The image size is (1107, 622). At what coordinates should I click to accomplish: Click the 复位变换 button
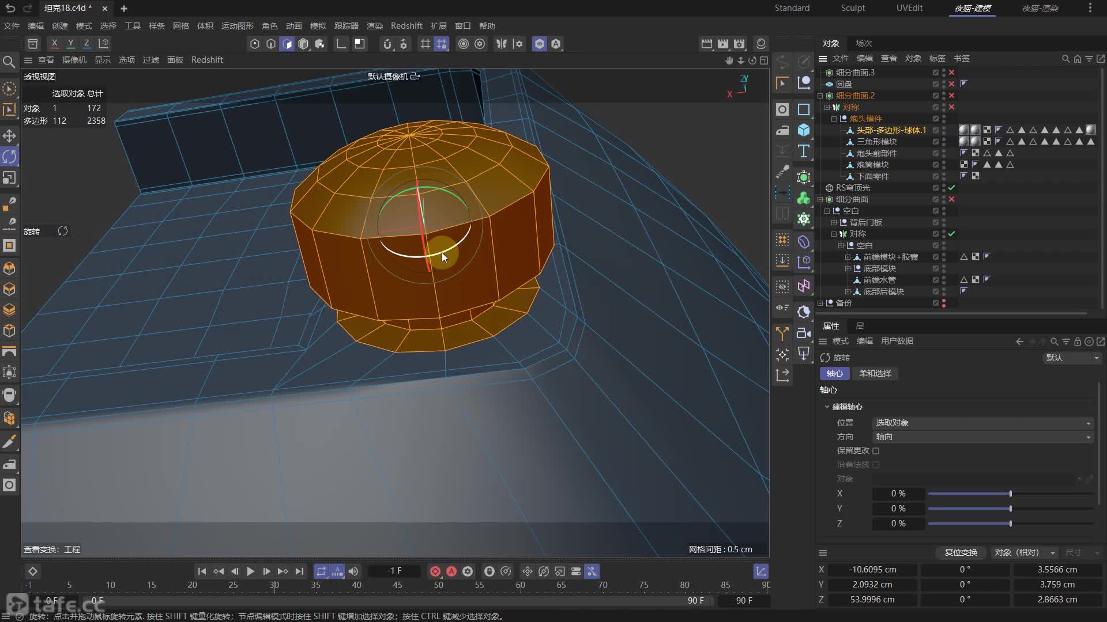click(x=961, y=552)
